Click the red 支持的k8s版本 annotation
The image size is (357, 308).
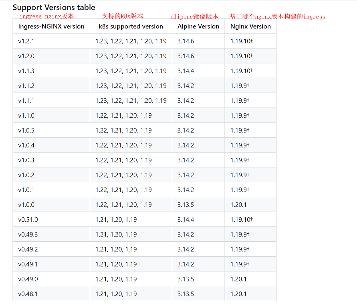click(122, 16)
